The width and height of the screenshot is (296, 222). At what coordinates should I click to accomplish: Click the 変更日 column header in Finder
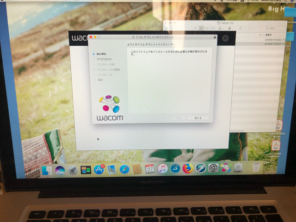pos(268,35)
